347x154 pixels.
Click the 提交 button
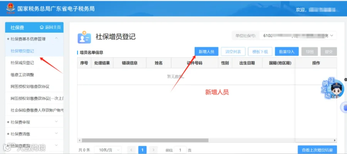pos(328,52)
